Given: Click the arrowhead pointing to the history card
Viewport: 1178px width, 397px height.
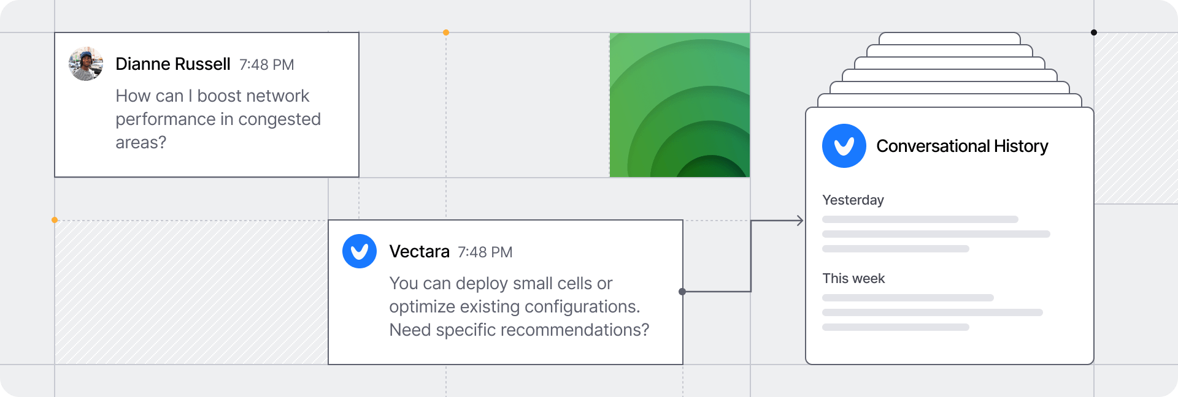Looking at the screenshot, I should point(799,221).
